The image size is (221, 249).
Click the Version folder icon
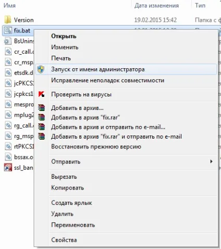pyautogui.click(x=8, y=20)
